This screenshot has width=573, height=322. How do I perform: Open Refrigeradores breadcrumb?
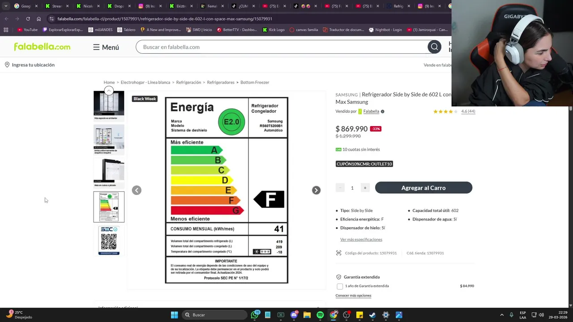[221, 82]
